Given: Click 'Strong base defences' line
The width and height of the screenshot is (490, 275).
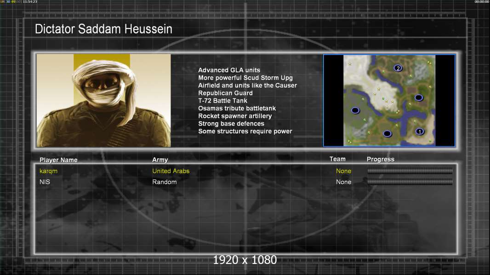Looking at the screenshot, I should [x=231, y=124].
